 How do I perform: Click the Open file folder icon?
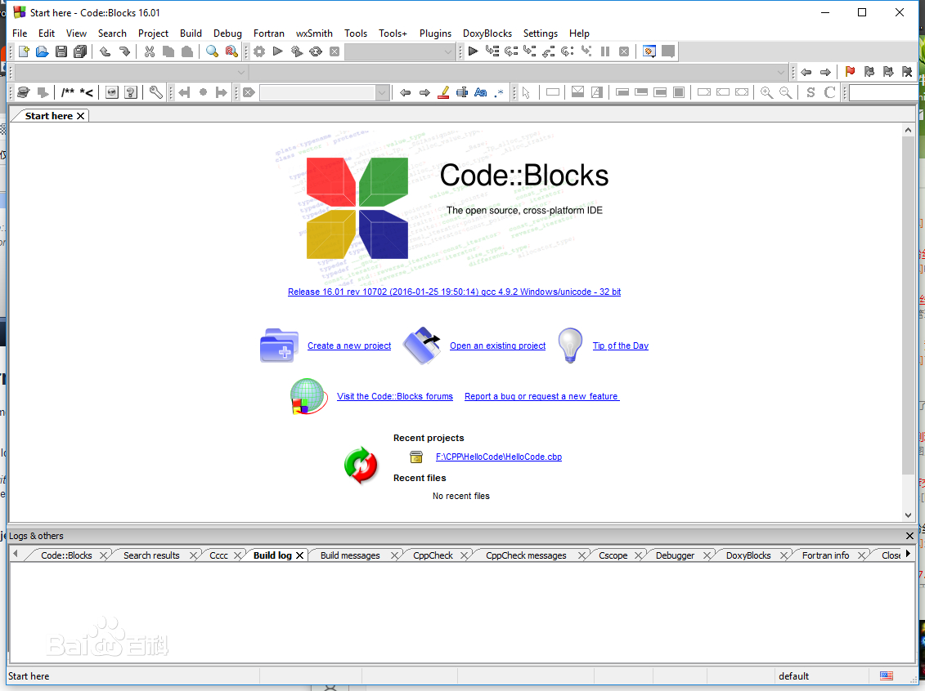[43, 51]
